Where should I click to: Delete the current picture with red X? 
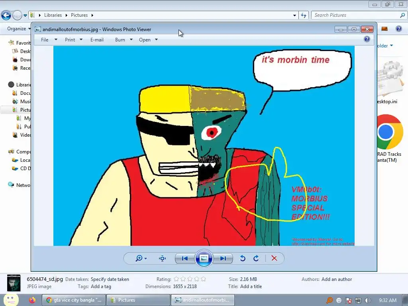point(274,258)
